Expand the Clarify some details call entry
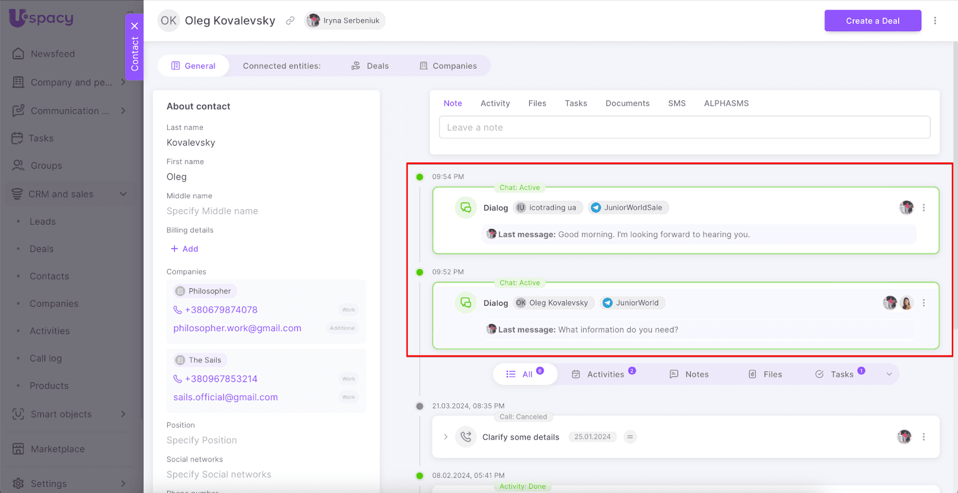The width and height of the screenshot is (958, 493). (445, 437)
